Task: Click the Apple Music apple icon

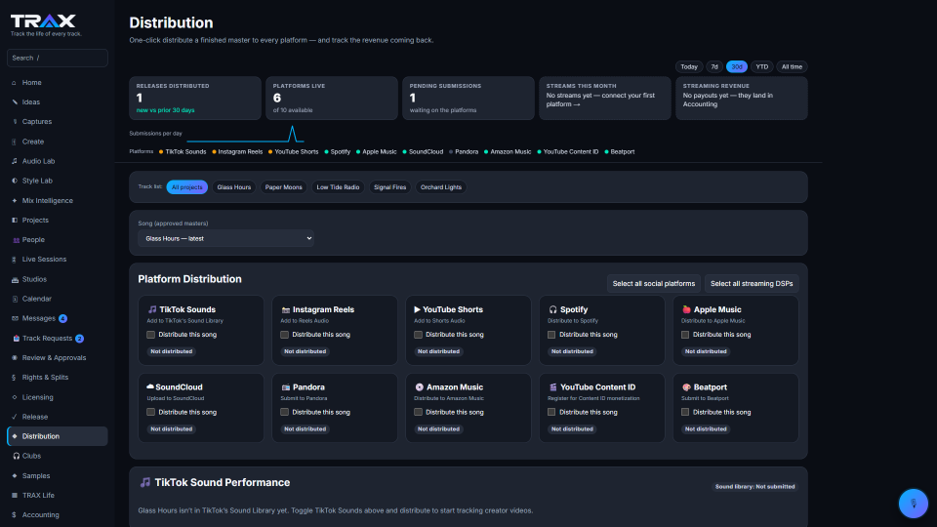Action: (686, 309)
